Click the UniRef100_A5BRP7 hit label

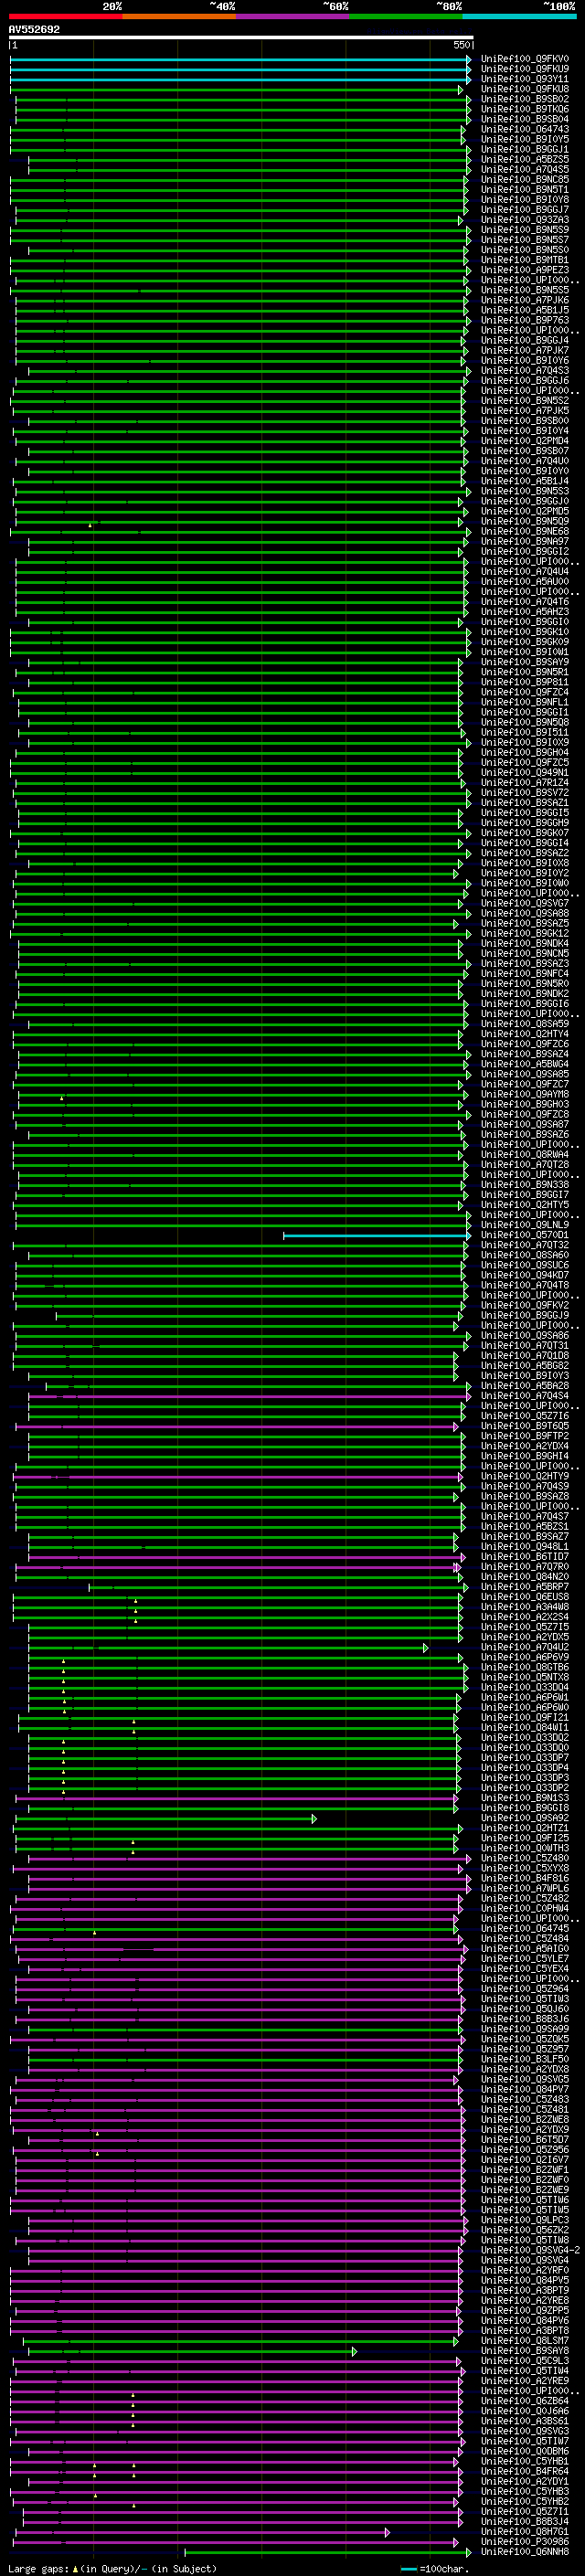(x=525, y=1586)
